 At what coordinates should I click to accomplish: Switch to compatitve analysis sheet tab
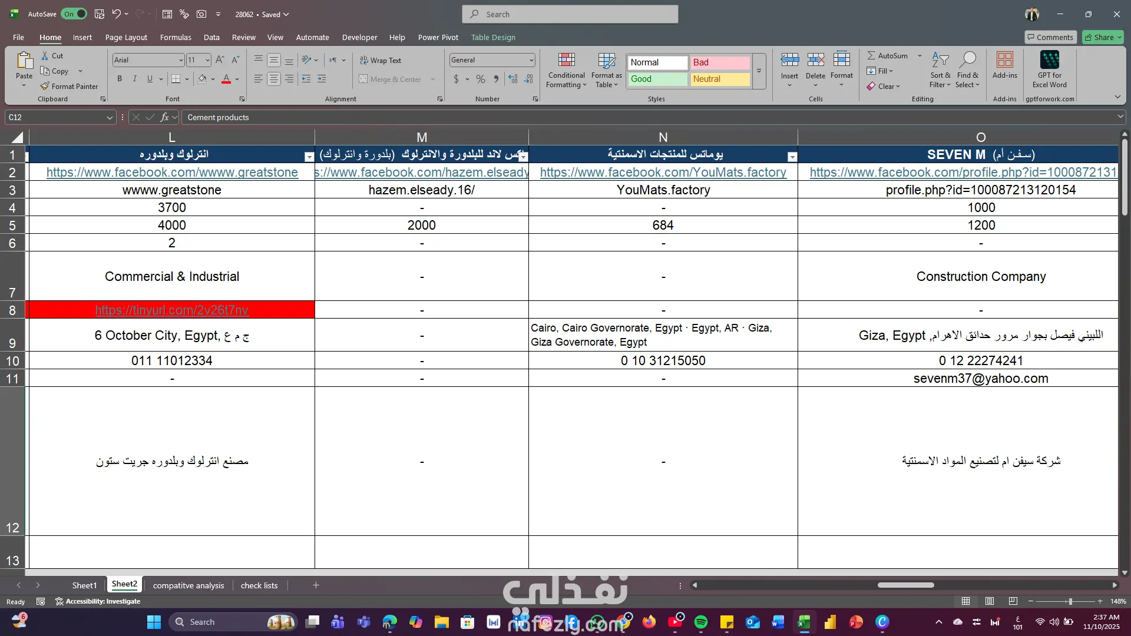[x=188, y=585]
